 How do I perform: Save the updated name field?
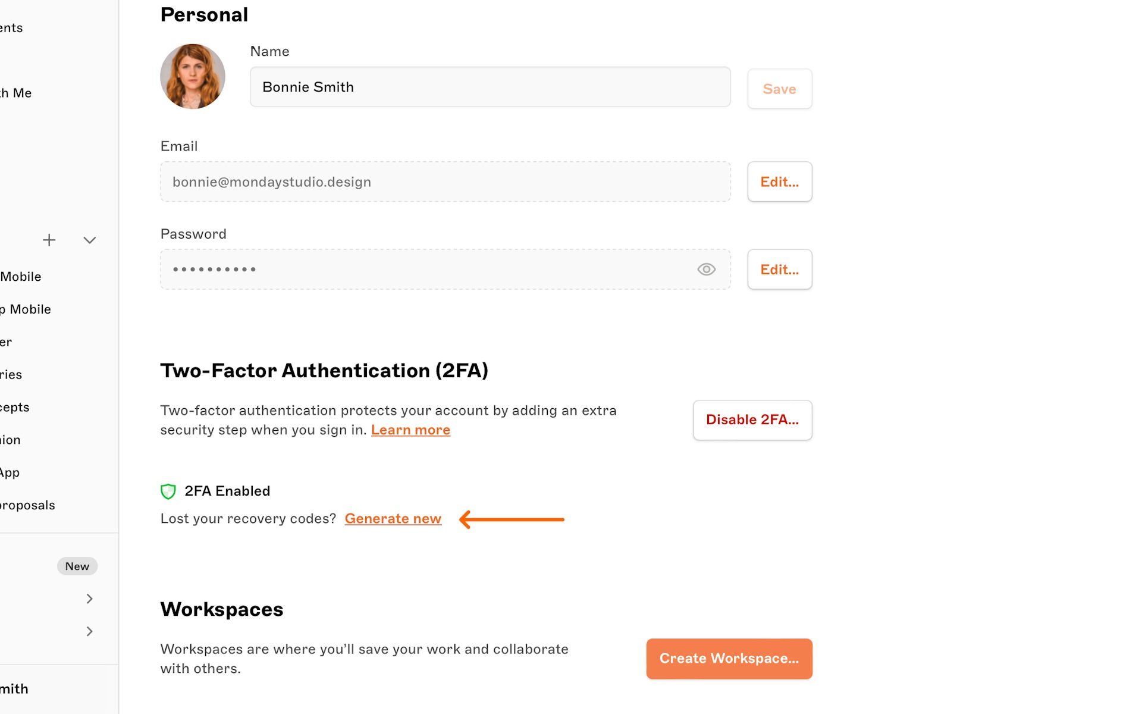[x=779, y=88]
